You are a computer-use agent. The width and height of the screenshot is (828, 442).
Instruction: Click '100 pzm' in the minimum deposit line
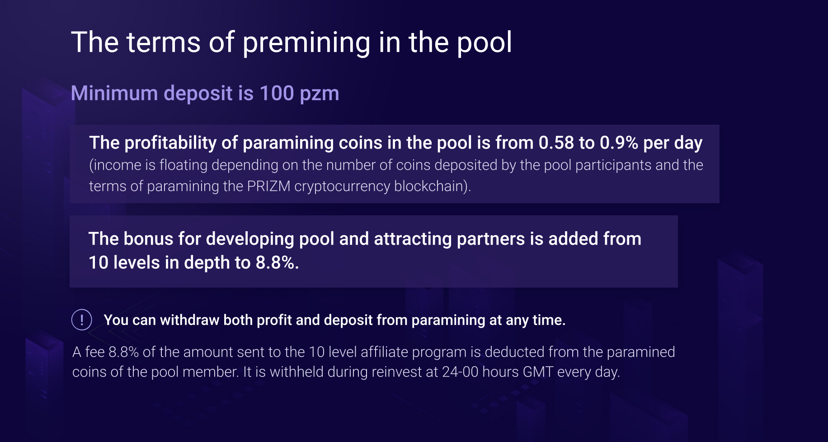click(299, 93)
